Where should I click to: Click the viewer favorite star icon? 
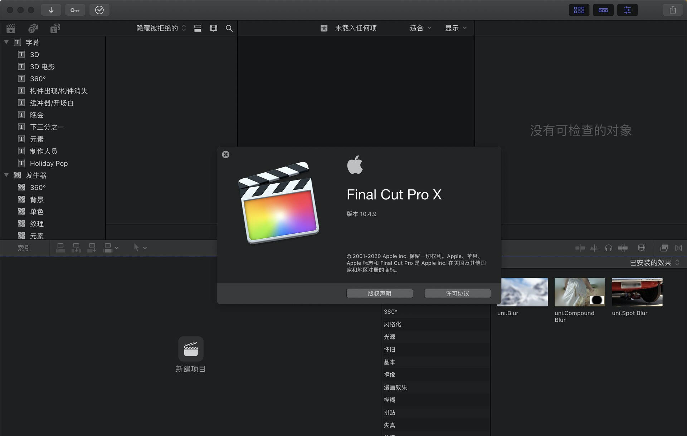point(324,28)
